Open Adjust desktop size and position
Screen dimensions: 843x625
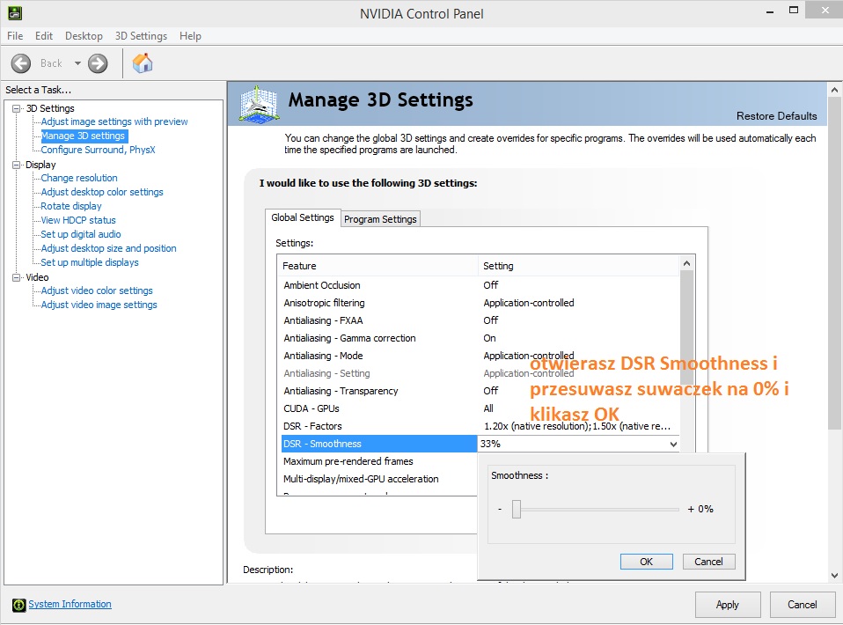tap(108, 248)
